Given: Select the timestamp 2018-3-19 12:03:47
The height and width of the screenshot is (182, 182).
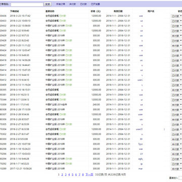Looking at the screenshot, I should point(20,51).
